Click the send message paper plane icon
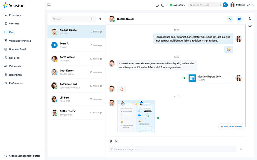Screen dimensions: 257x160 (x=241, y=149)
